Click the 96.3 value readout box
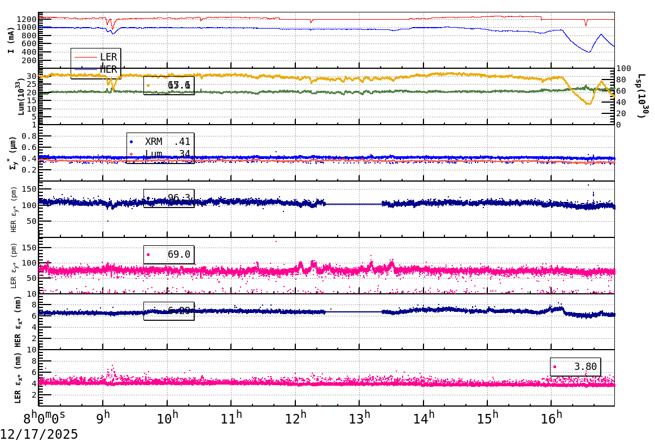Screen dimensions: 655x441 pyautogui.click(x=169, y=198)
